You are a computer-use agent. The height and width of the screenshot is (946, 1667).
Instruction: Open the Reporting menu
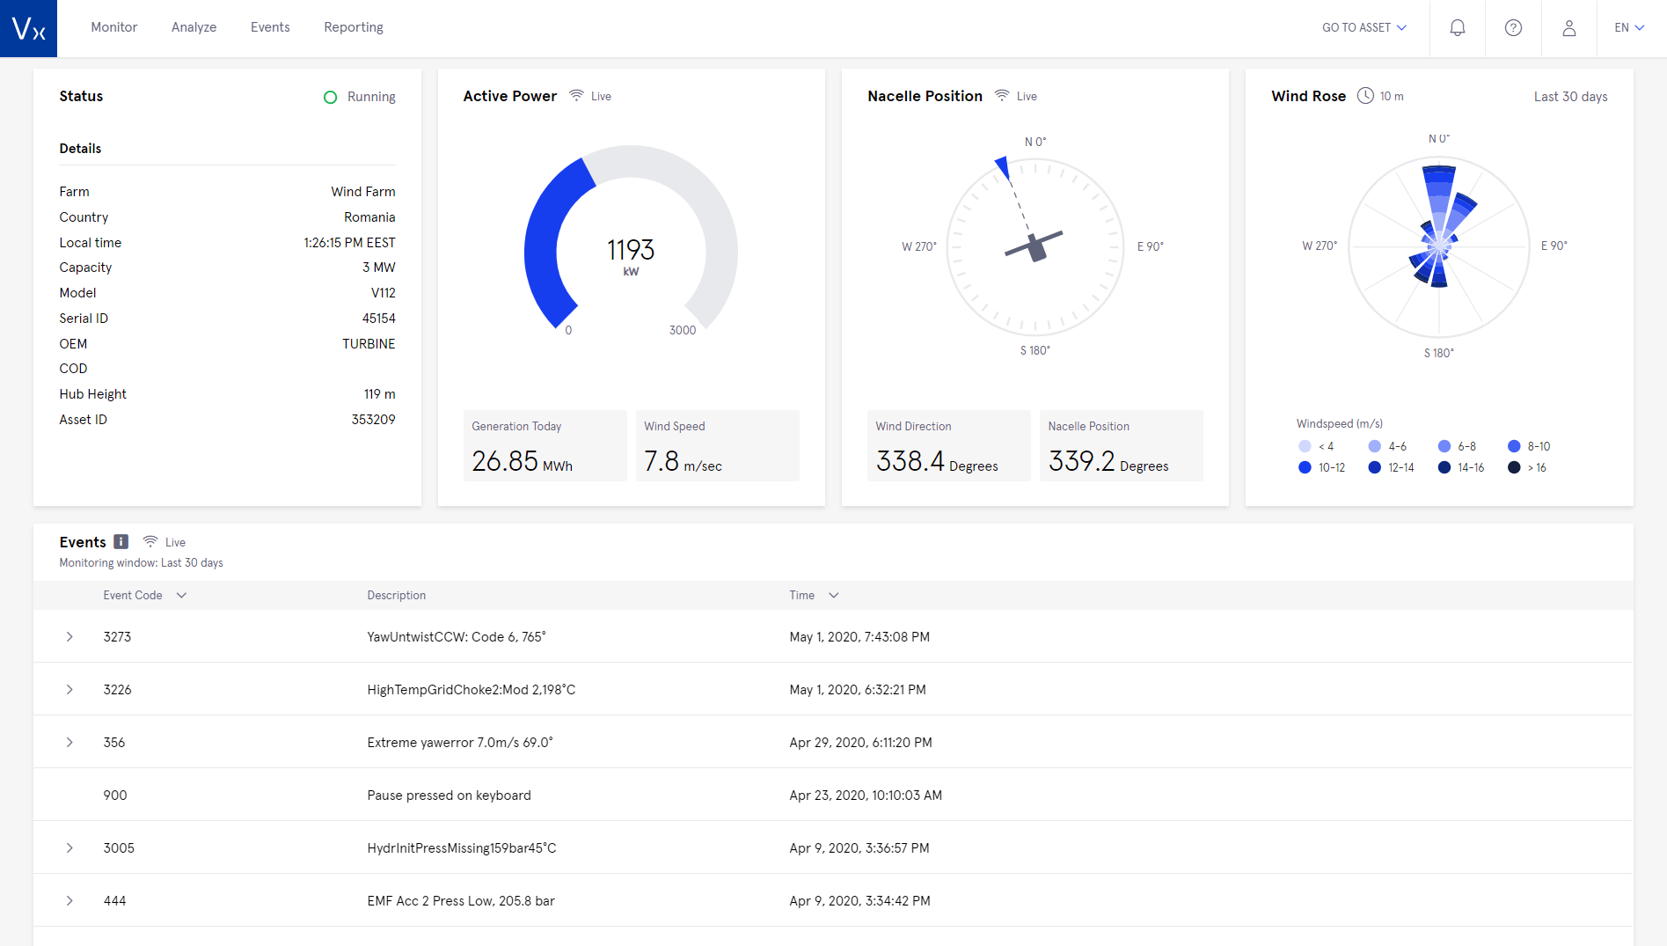point(354,27)
